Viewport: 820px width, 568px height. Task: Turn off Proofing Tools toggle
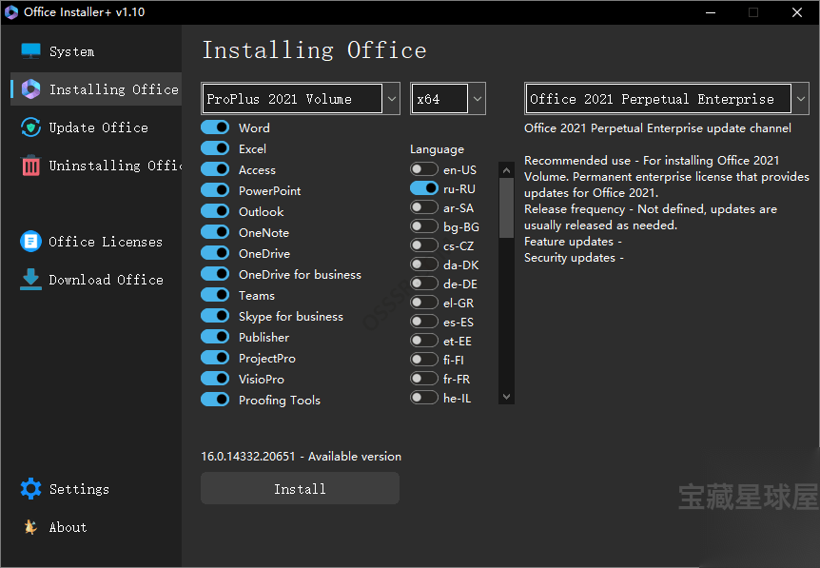[x=215, y=399]
